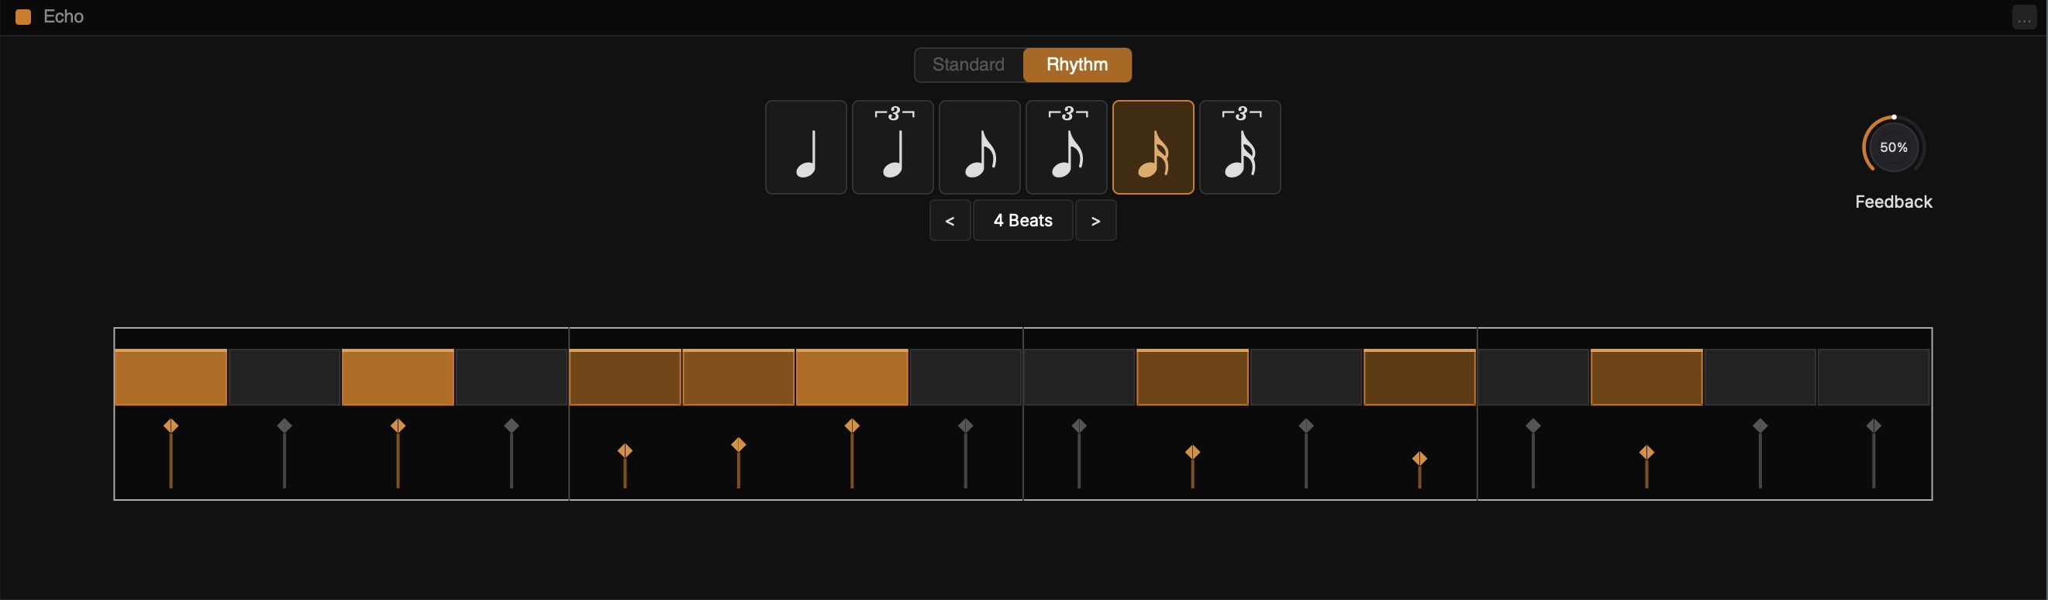Toggle the second step cell in beat 4
The width and height of the screenshot is (2048, 600).
pos(1646,378)
